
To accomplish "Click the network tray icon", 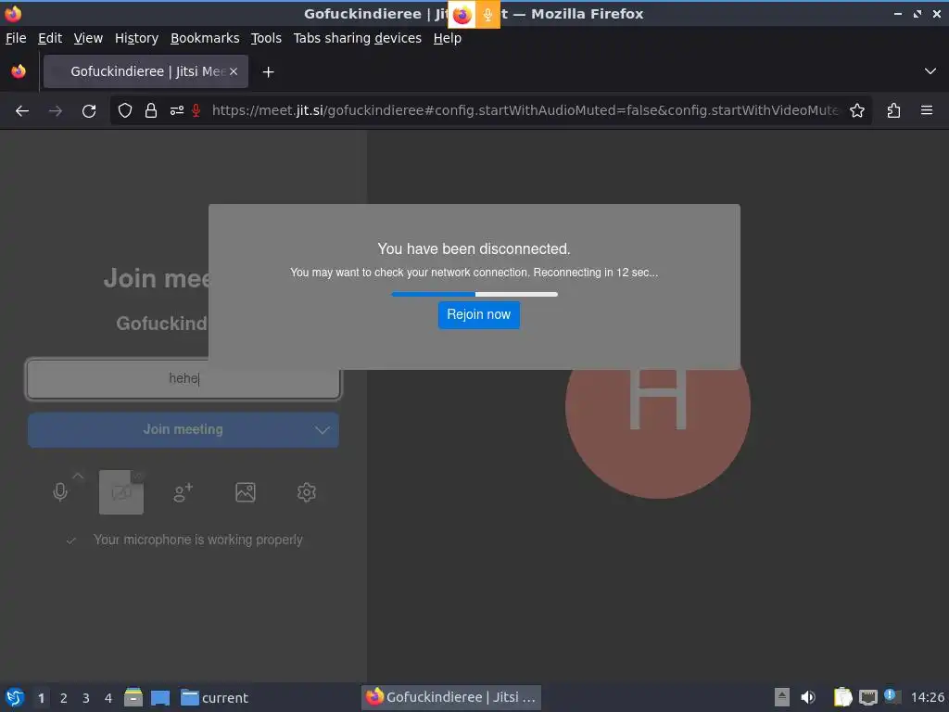I will coord(867,697).
